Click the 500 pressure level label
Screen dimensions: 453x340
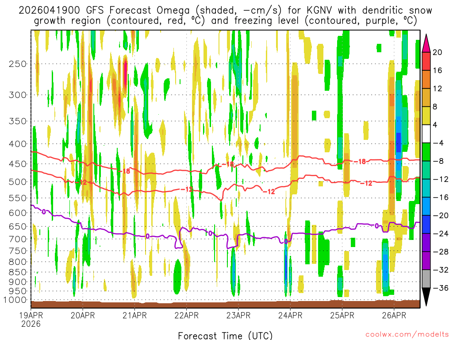point(18,182)
